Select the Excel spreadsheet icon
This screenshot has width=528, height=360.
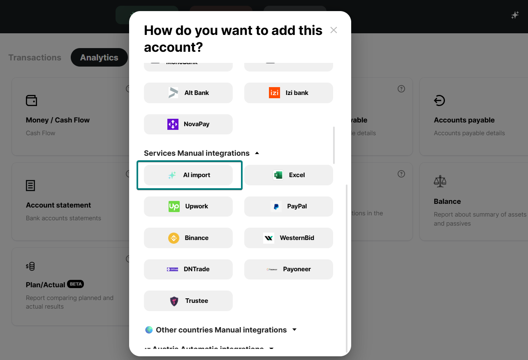click(x=278, y=175)
